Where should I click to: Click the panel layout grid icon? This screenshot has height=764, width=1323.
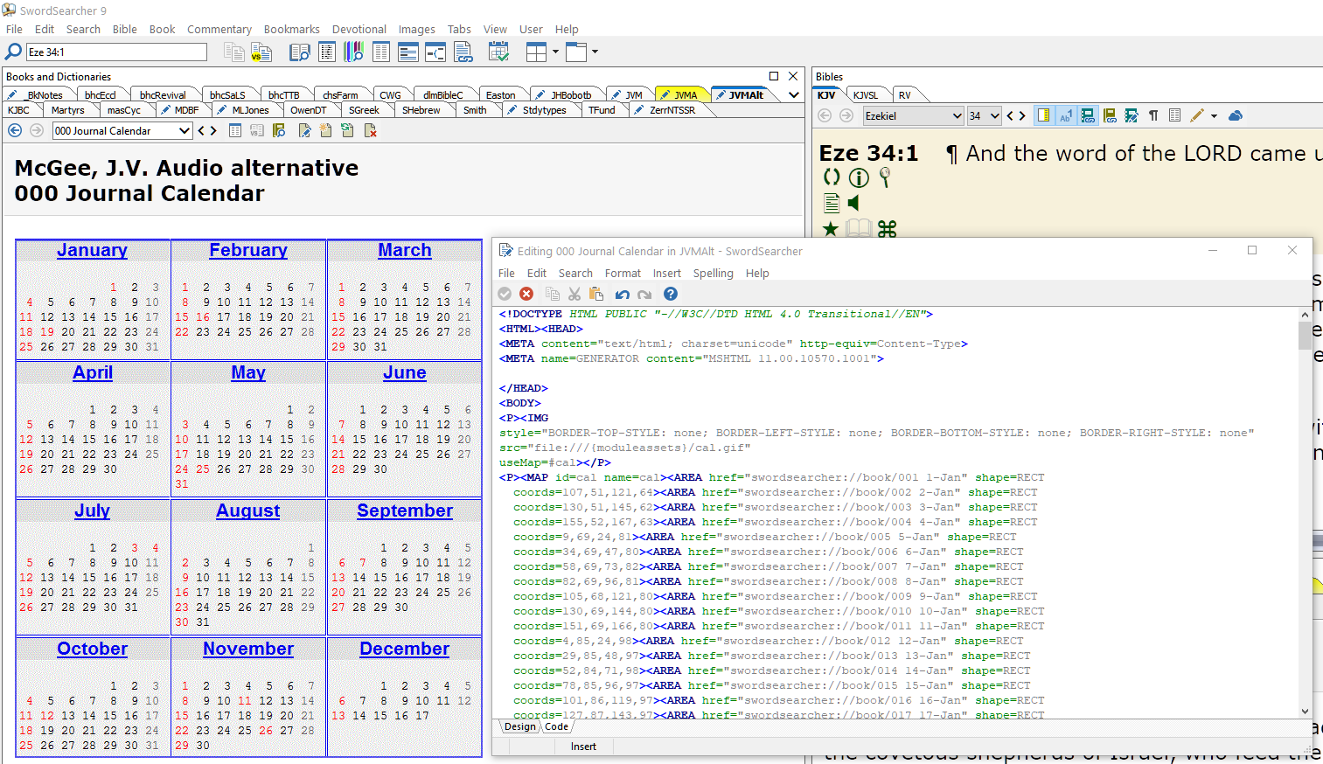536,52
